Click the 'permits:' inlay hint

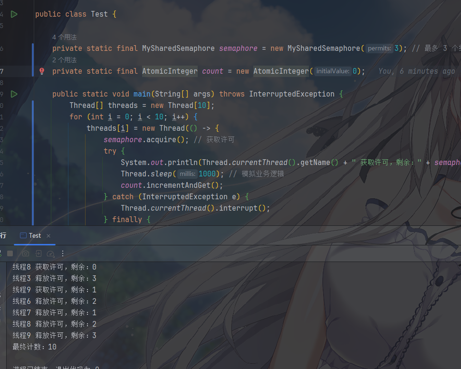click(x=379, y=49)
